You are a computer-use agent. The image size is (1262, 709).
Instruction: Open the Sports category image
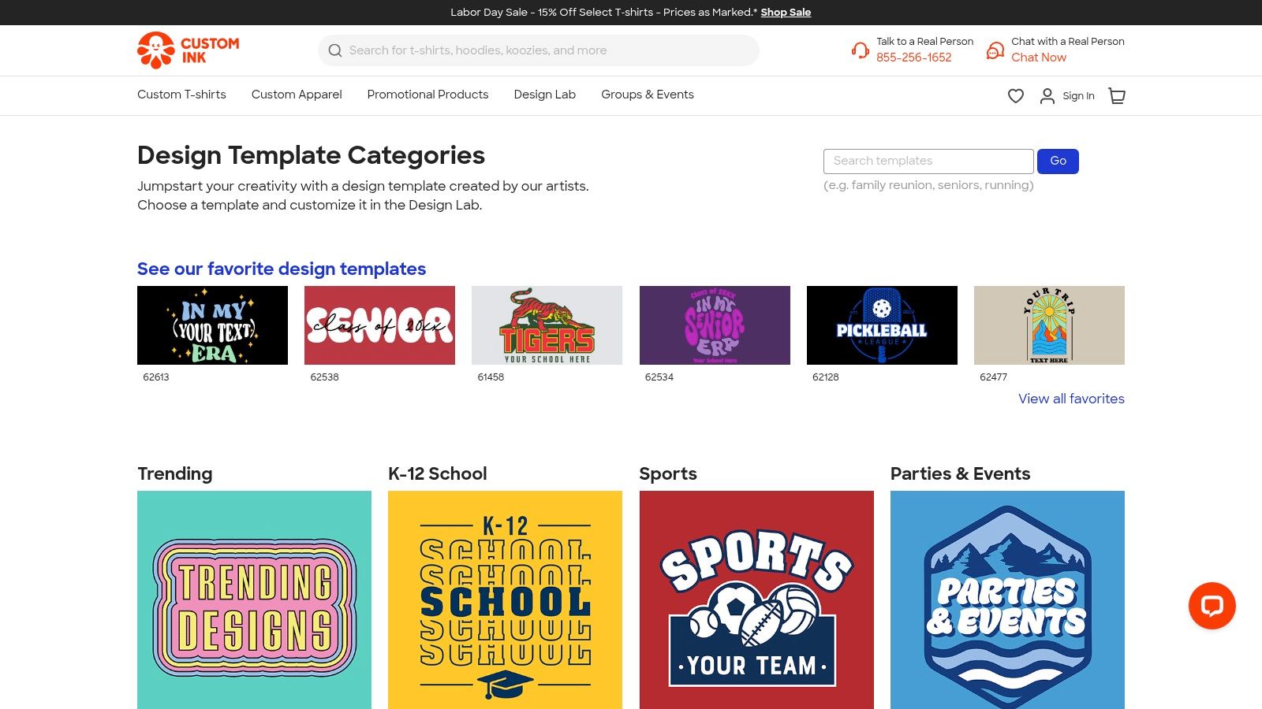(x=756, y=599)
